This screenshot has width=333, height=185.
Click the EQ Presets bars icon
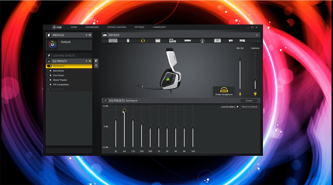click(x=49, y=61)
